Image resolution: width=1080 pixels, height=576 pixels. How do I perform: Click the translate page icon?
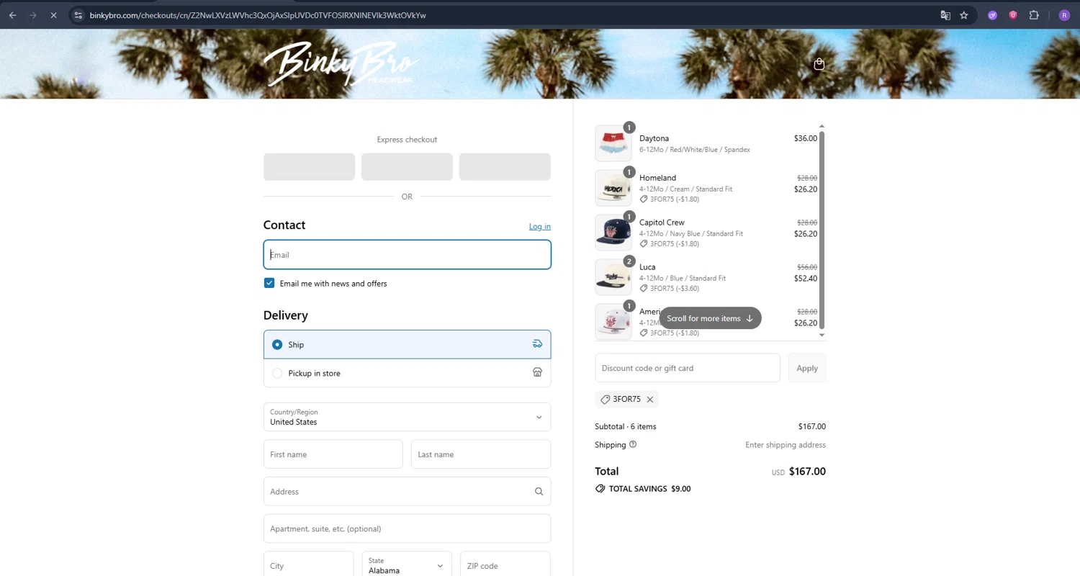pyautogui.click(x=945, y=15)
